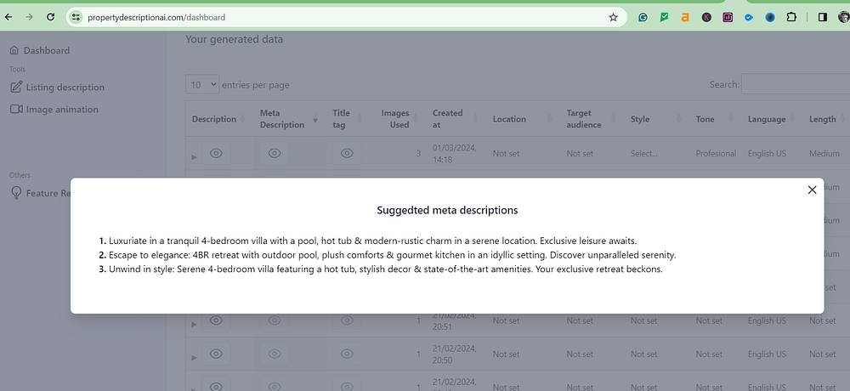
Task: Open Dashboard in the sidebar
Action: 46,50
